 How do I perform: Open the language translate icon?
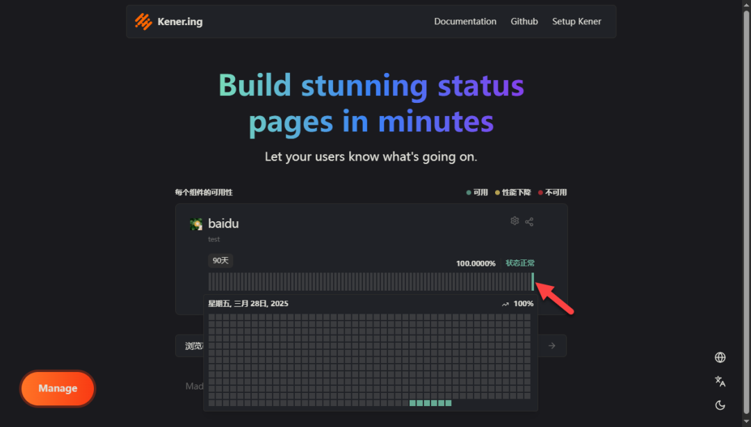(720, 382)
